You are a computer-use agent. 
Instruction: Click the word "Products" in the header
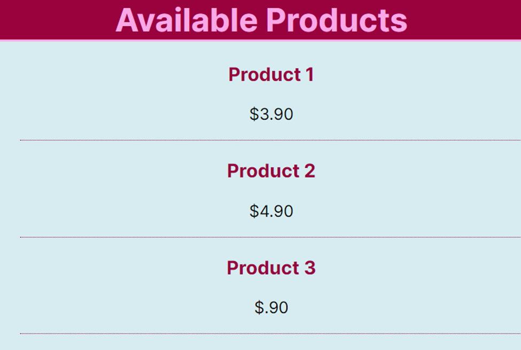click(337, 20)
